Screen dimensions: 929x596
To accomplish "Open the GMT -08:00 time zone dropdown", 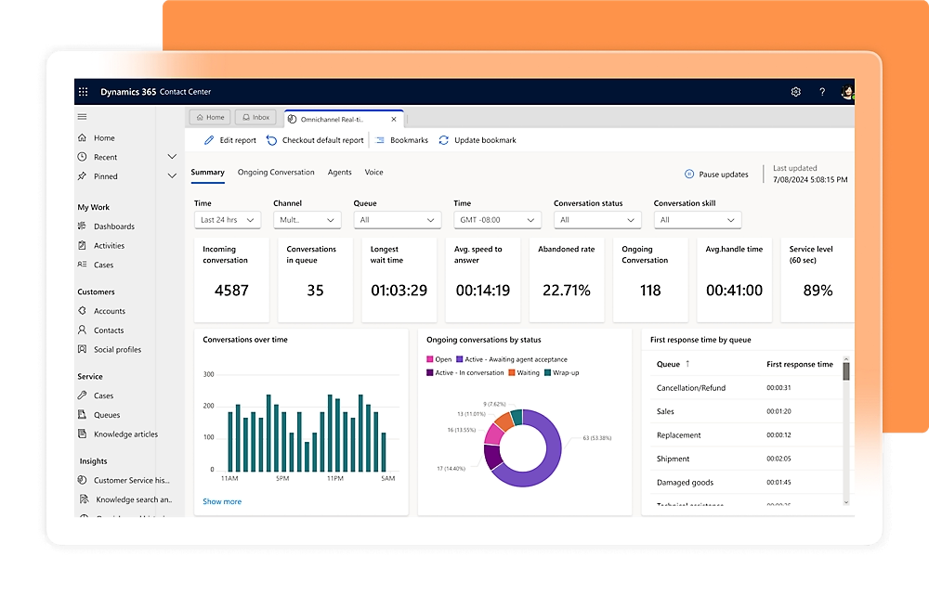I will tap(497, 220).
